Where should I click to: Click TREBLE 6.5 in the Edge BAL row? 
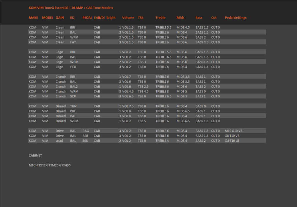(x=164, y=57)
